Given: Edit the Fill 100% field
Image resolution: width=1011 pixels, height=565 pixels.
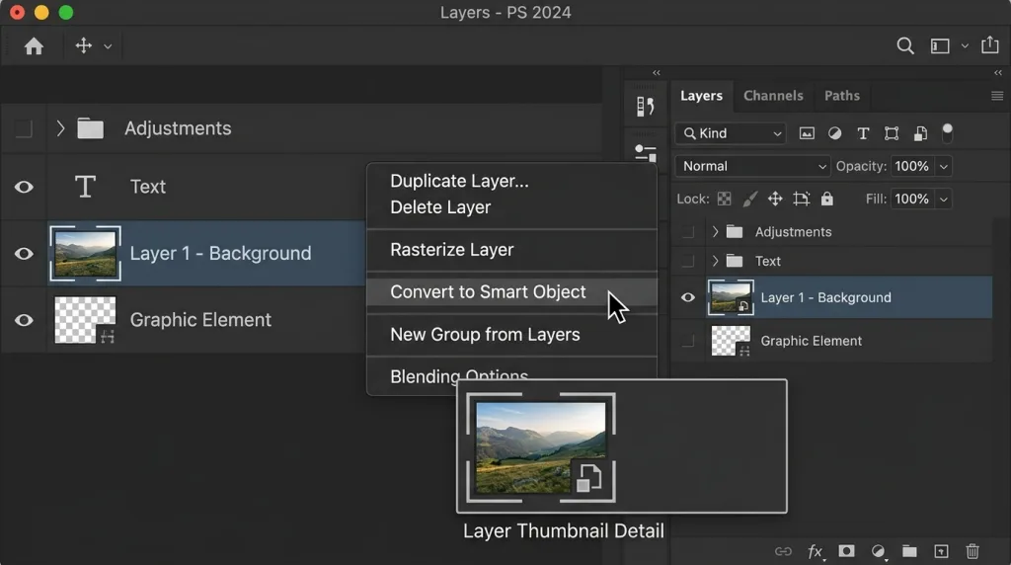Looking at the screenshot, I should [912, 200].
